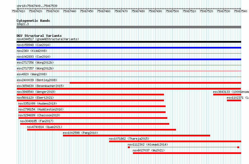The height and width of the screenshot is (164, 249).
Task: Select the black nsv4344517 variant bar
Action: [129, 42]
